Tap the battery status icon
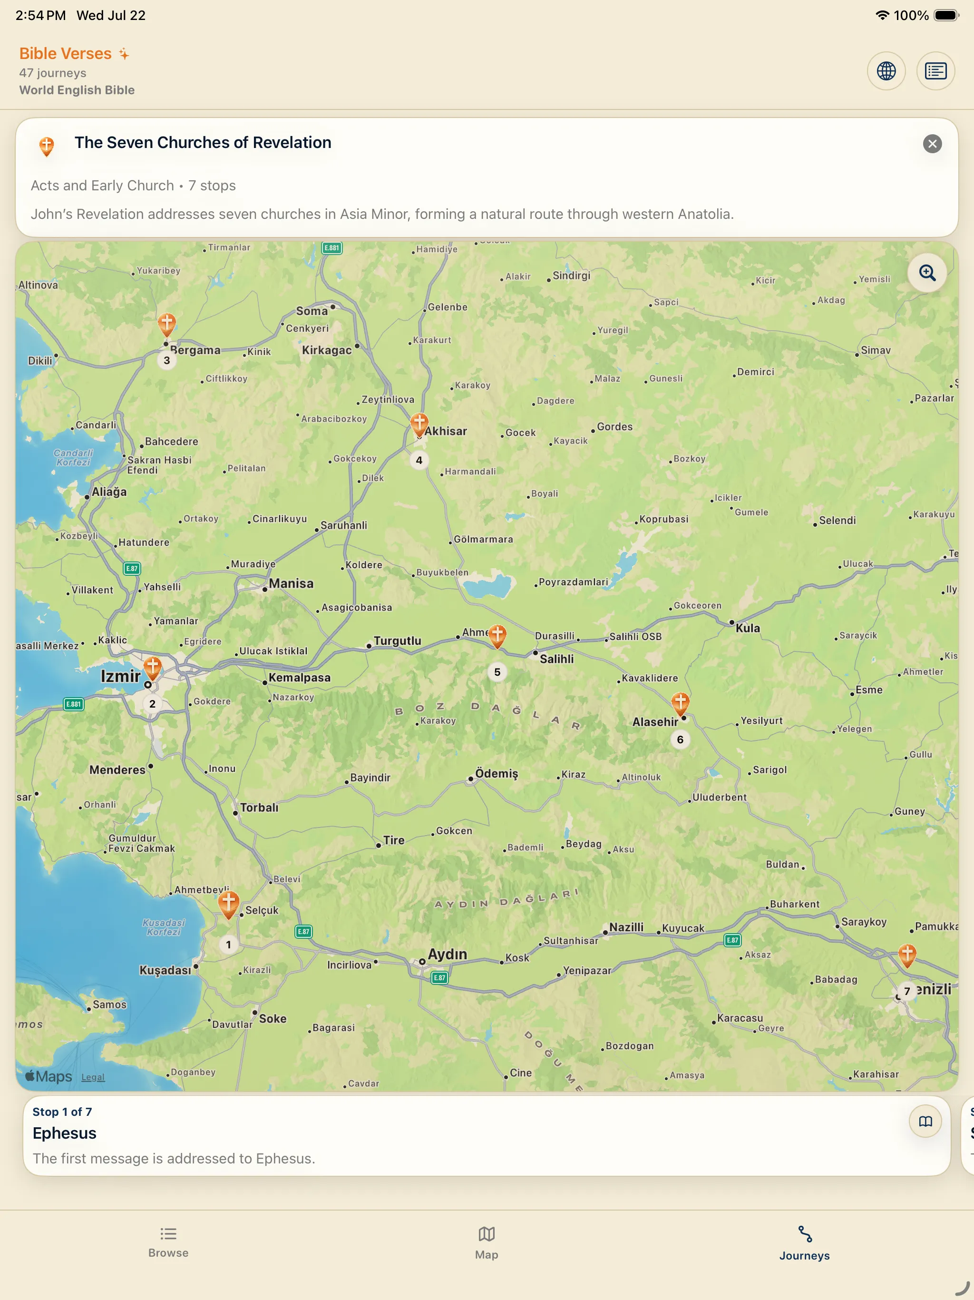The image size is (974, 1300). [x=946, y=15]
